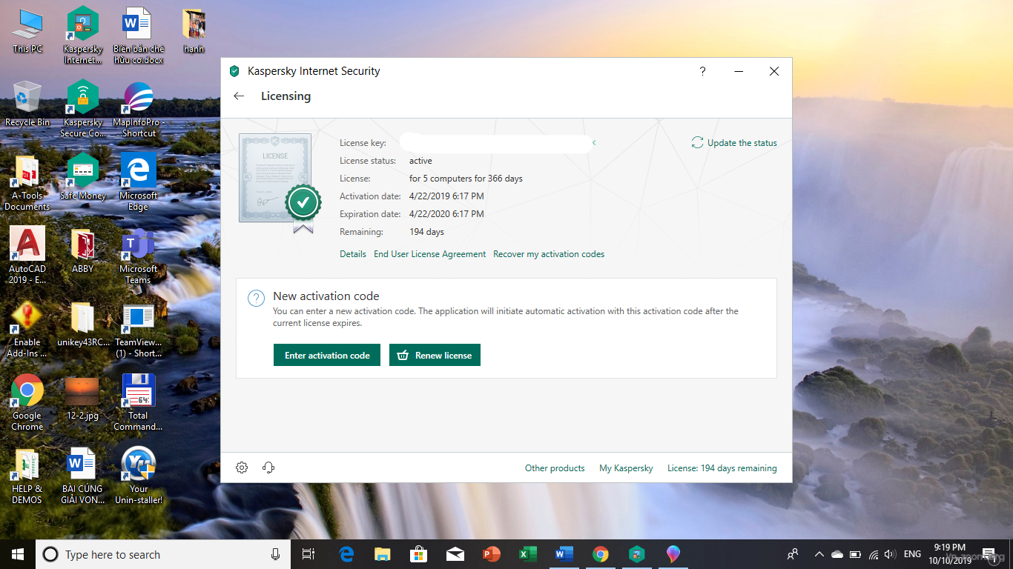This screenshot has height=569, width=1013.
Task: Click Kaspersky icon in the taskbar
Action: pos(636,554)
